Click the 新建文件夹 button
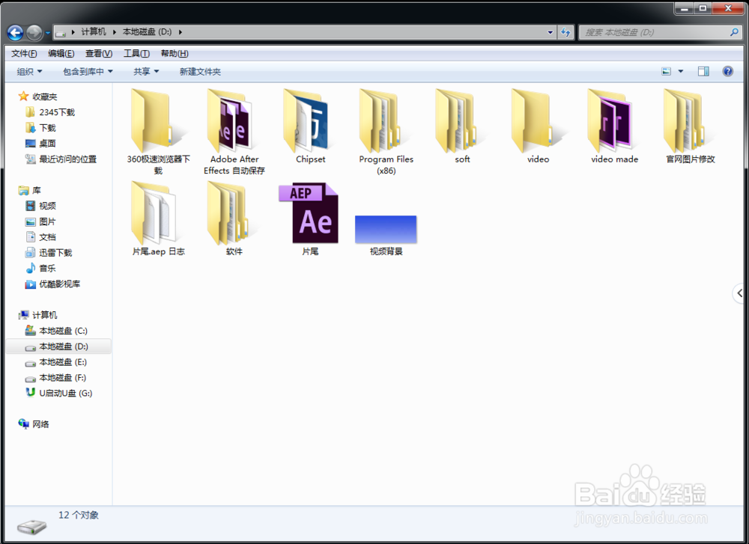The image size is (749, 544). tap(200, 72)
